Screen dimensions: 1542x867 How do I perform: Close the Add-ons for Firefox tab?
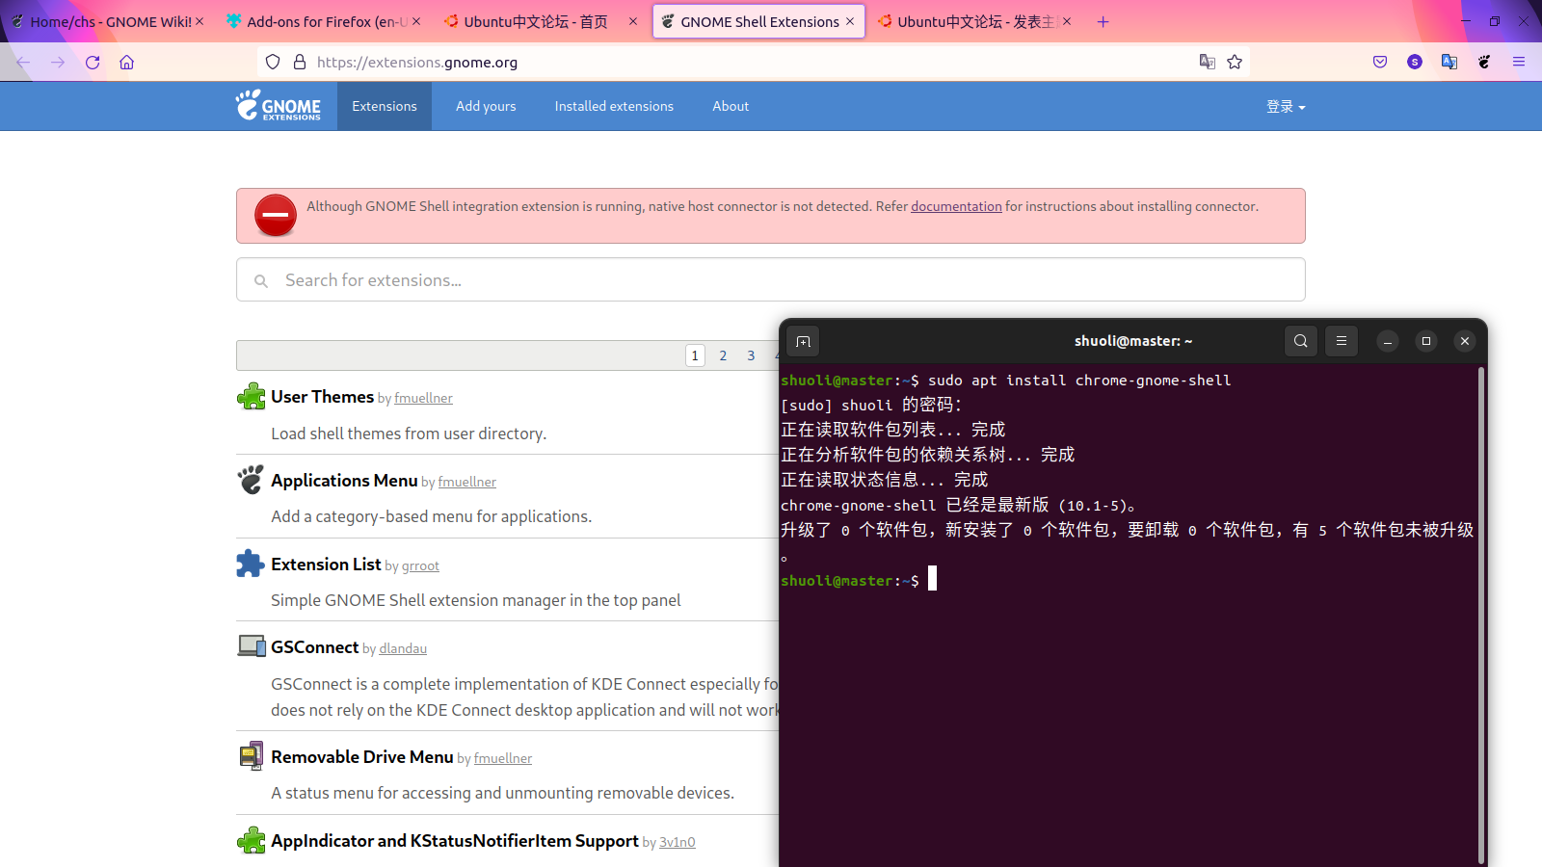[416, 21]
